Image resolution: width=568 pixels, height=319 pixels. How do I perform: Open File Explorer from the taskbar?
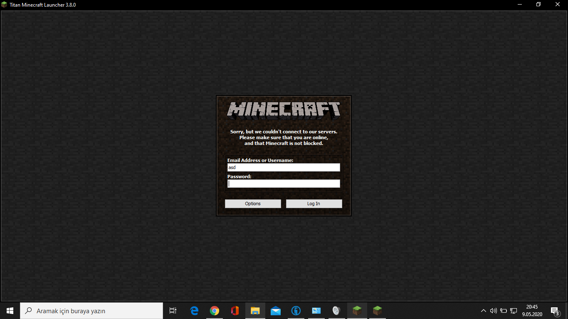coord(255,311)
